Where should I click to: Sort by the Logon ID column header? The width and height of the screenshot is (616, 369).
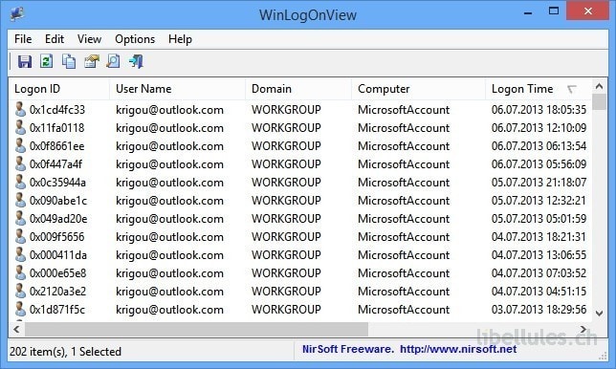[x=59, y=89]
